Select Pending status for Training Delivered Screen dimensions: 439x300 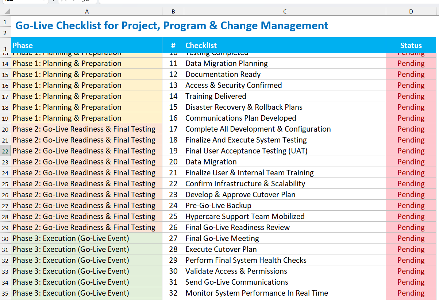tap(411, 96)
